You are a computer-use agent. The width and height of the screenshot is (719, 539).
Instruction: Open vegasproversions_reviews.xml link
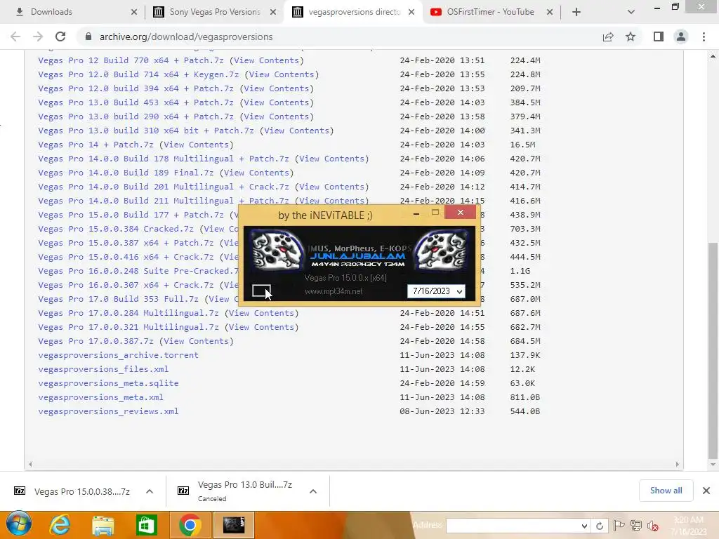[108, 411]
